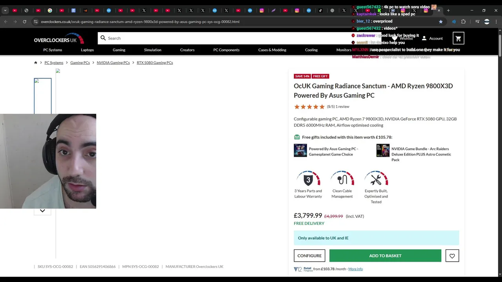Screen dimensions: 502x282
Task: Select the first product gallery thumbnail
Action: point(42,96)
